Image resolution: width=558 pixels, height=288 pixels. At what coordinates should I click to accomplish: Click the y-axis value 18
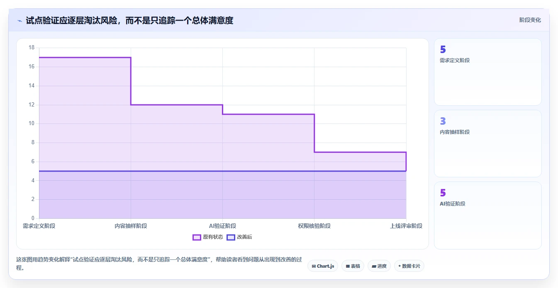click(x=32, y=48)
